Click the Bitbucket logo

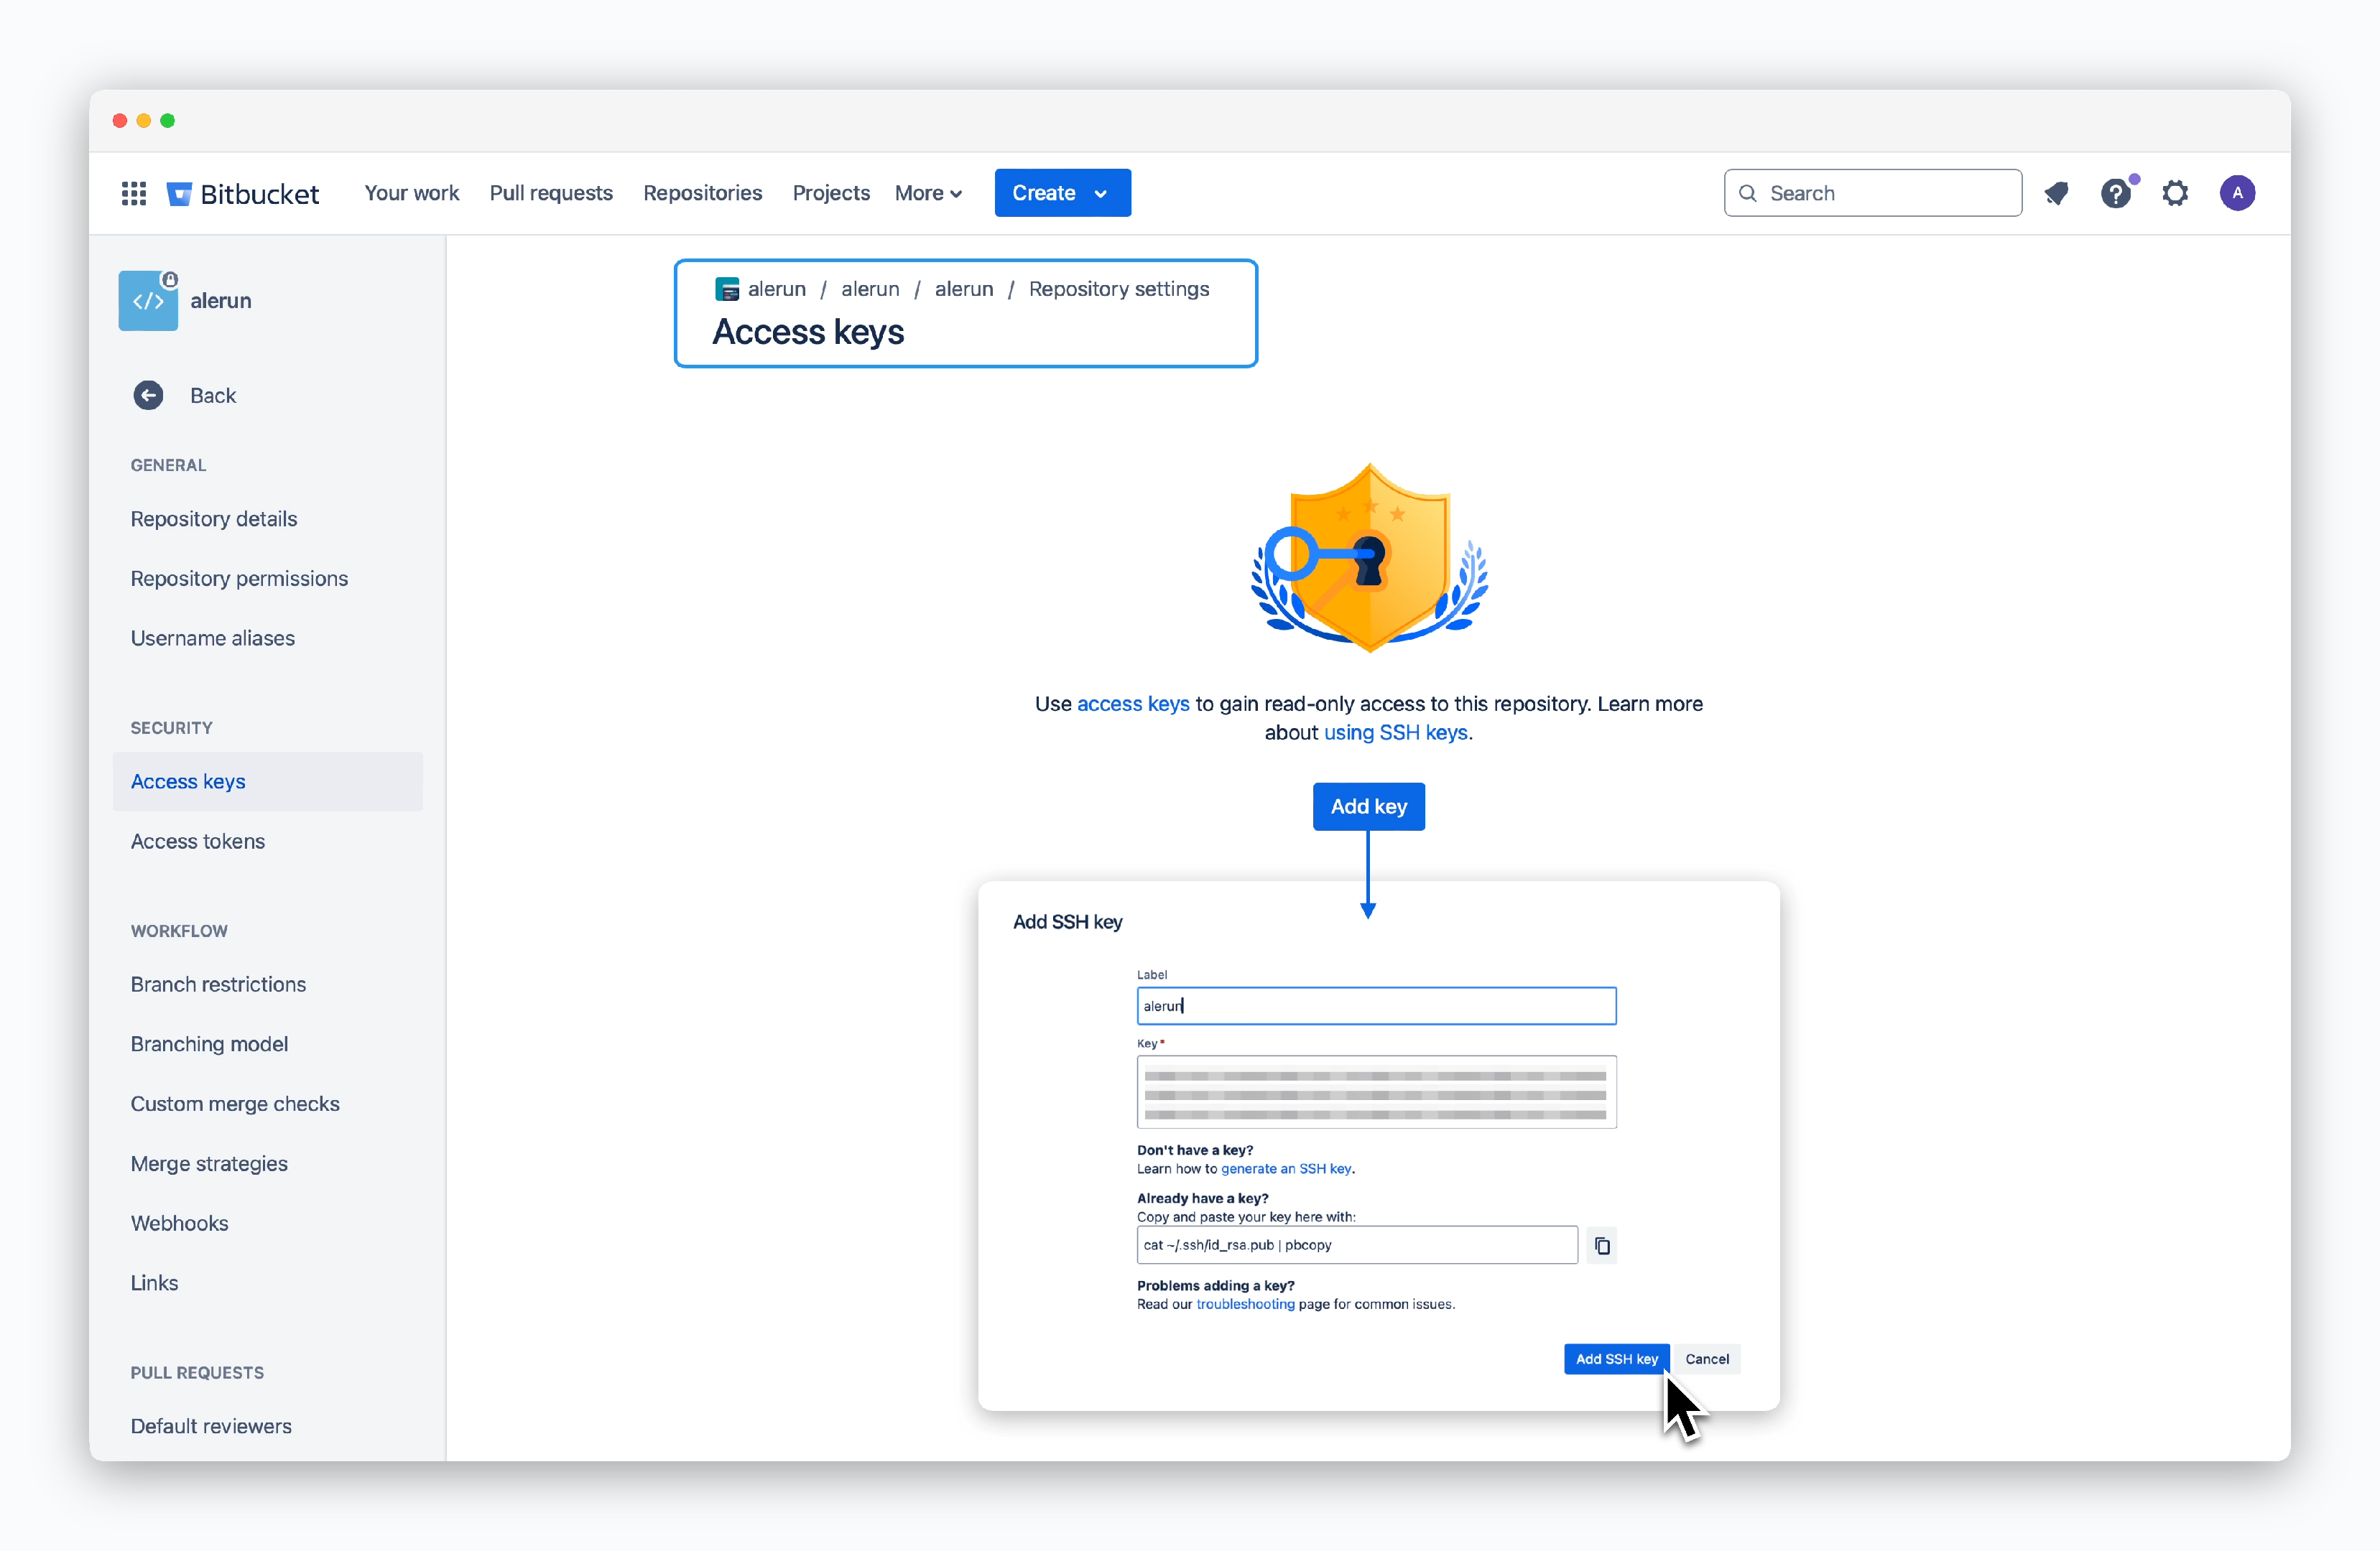point(243,194)
